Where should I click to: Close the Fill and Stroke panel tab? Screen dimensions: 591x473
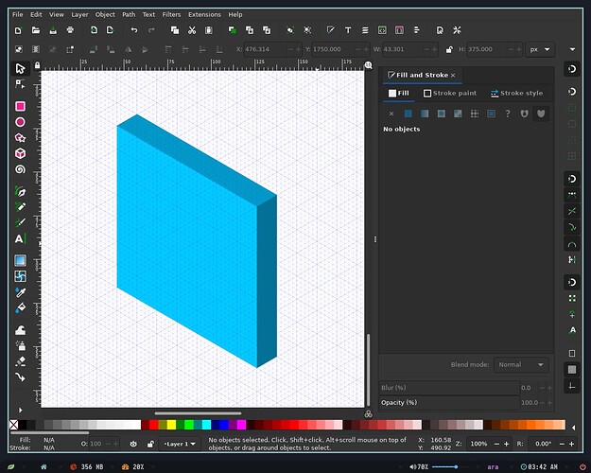click(x=453, y=76)
